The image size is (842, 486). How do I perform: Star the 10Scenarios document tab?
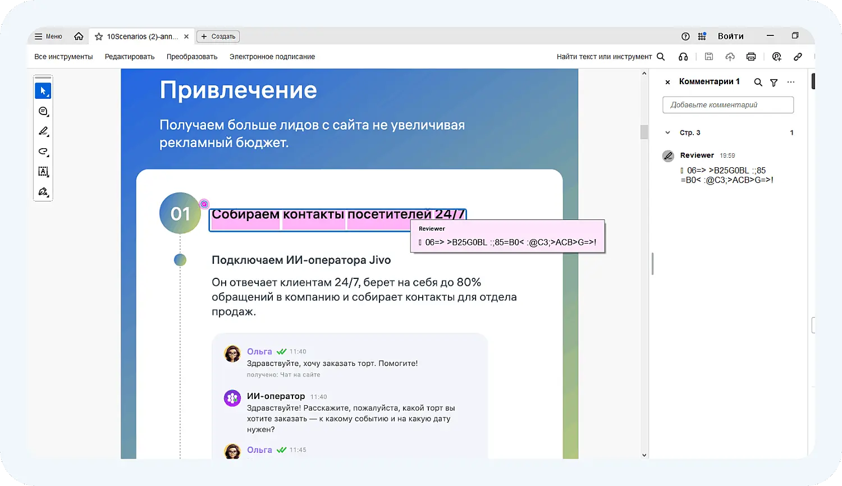click(99, 36)
